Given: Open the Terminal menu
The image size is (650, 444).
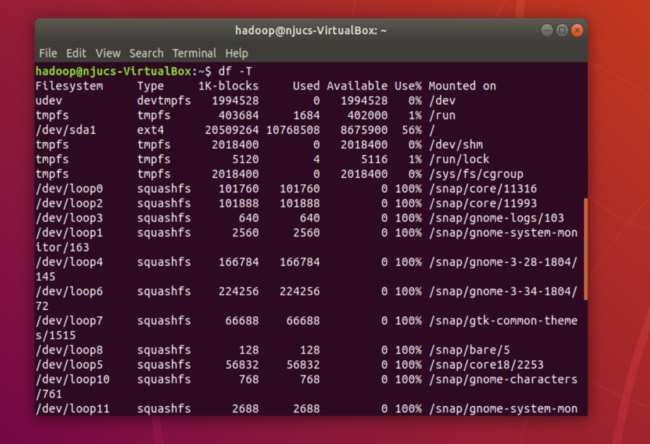Looking at the screenshot, I should [x=194, y=53].
